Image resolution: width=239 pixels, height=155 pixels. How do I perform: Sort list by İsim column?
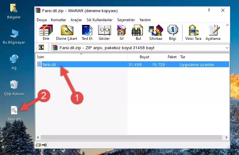[81, 57]
